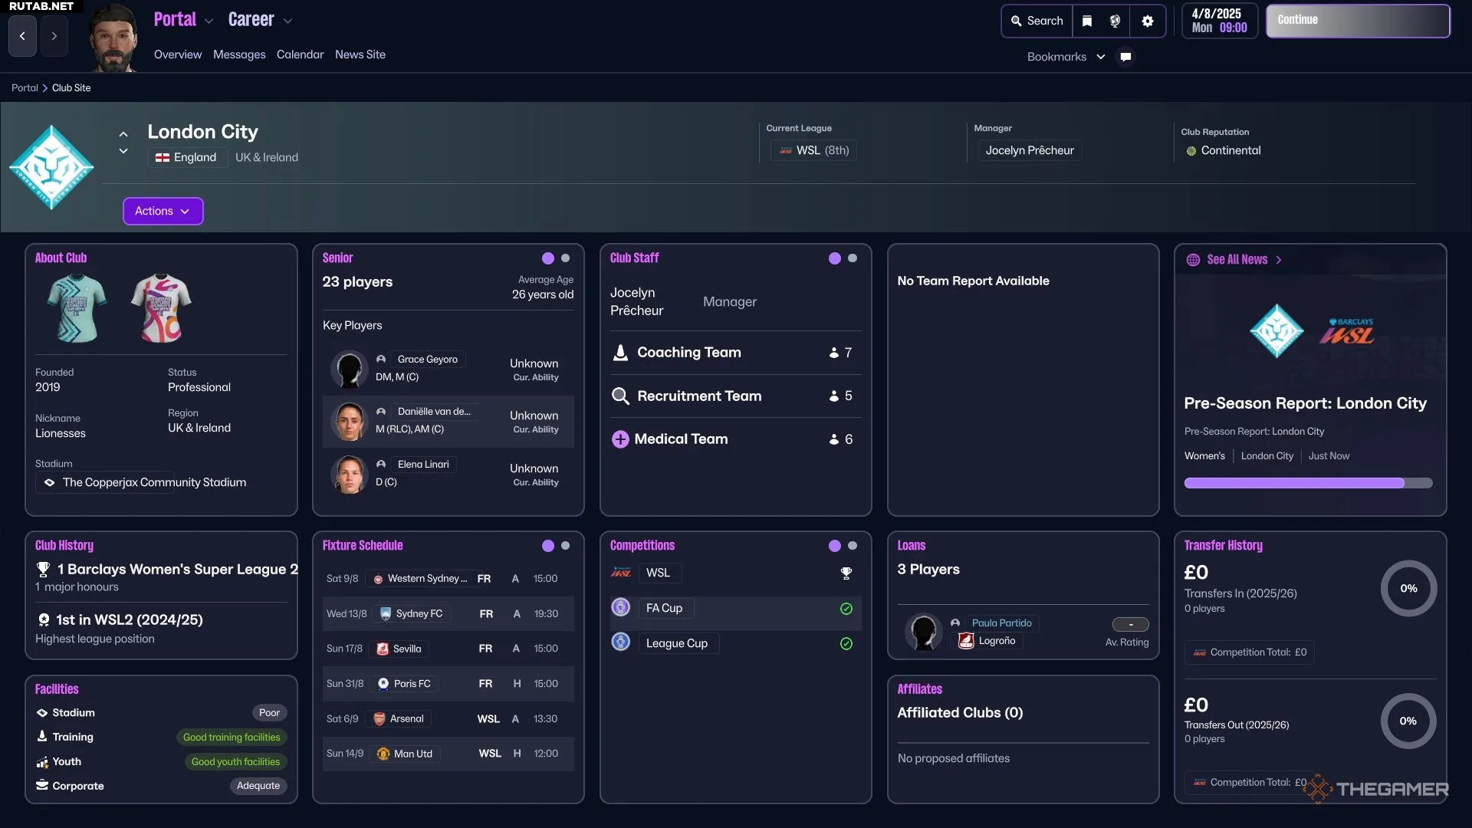Click the news progress bar
Viewport: 1472px width, 828px height.
point(1307,483)
